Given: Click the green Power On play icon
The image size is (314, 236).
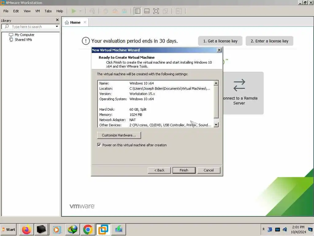Looking at the screenshot, I should click(74, 11).
